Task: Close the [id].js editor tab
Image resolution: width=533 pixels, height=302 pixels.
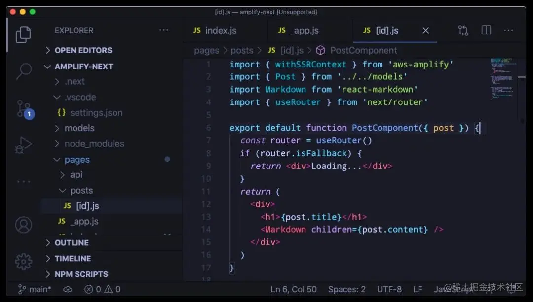Action: (x=425, y=31)
